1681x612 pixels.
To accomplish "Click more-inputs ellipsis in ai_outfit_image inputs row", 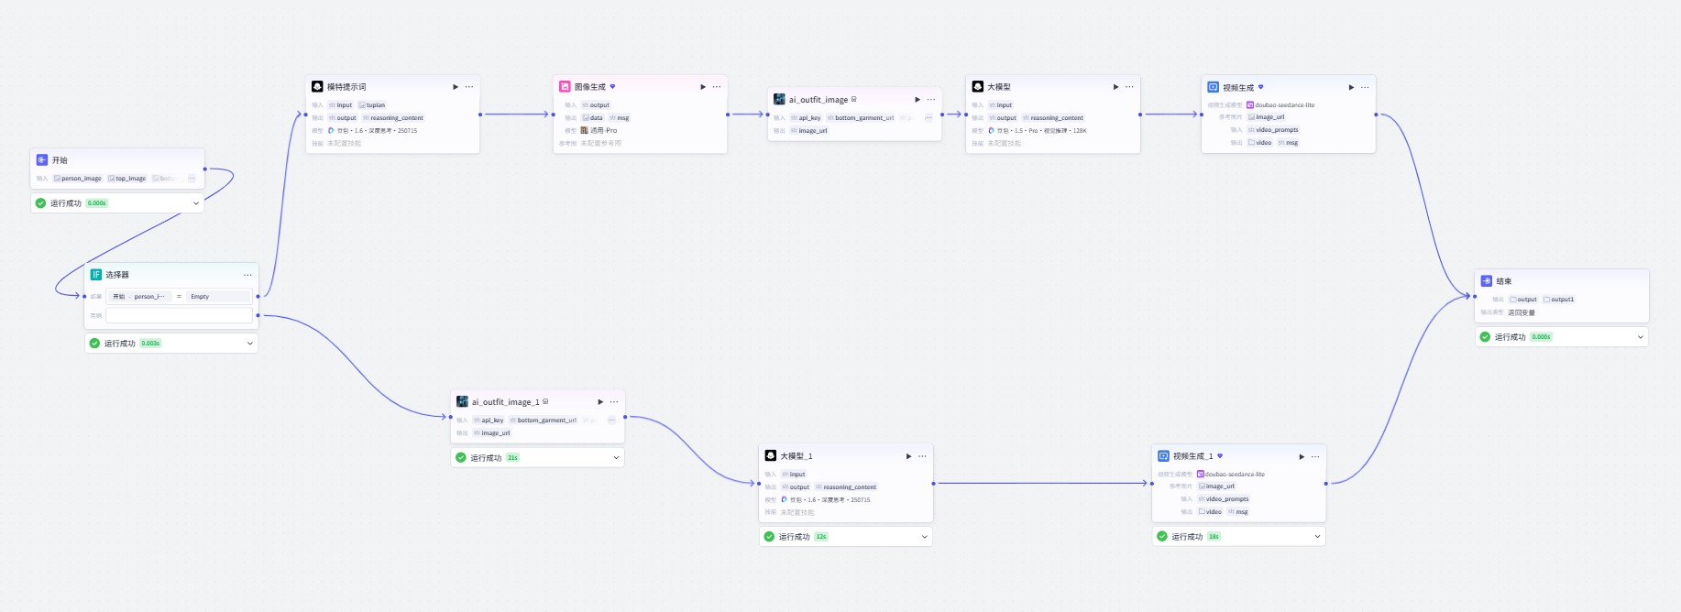I will click(928, 118).
